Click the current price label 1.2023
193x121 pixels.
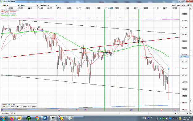(x=184, y=57)
